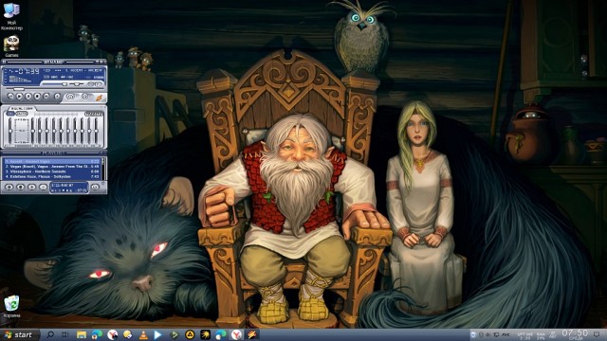The height and width of the screenshot is (341, 607).
Task: Click the blue play-triangle taskbar icon
Action: [158, 334]
